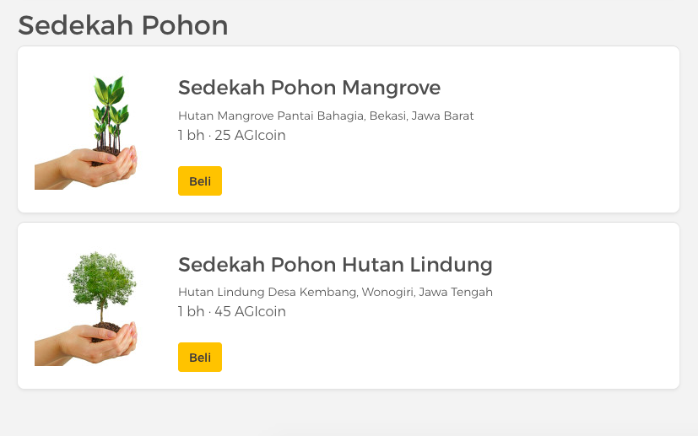Click the 45 AGIcoin price label

(x=250, y=312)
